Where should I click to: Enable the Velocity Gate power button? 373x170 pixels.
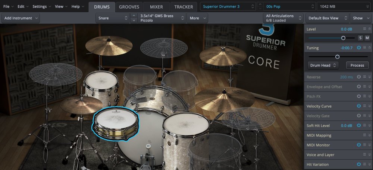click(359, 116)
